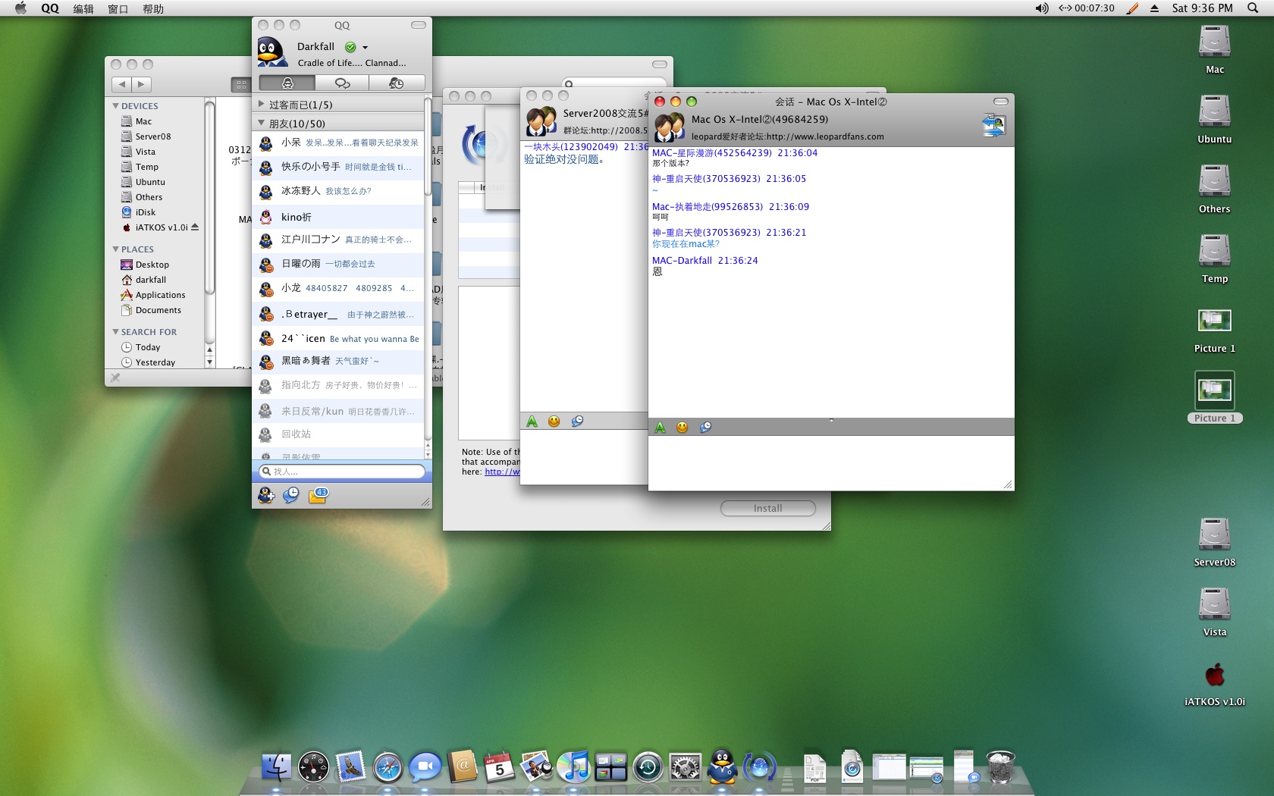Expand the 过客而已(1/5) group
Image resolution: width=1274 pixels, height=796 pixels.
click(262, 105)
